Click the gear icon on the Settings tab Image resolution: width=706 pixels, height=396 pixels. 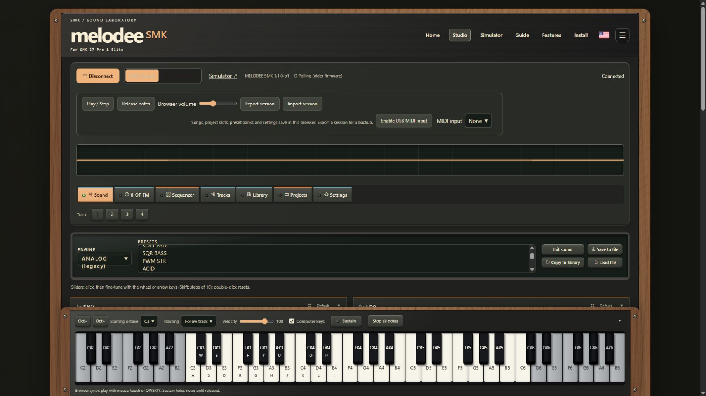point(326,195)
